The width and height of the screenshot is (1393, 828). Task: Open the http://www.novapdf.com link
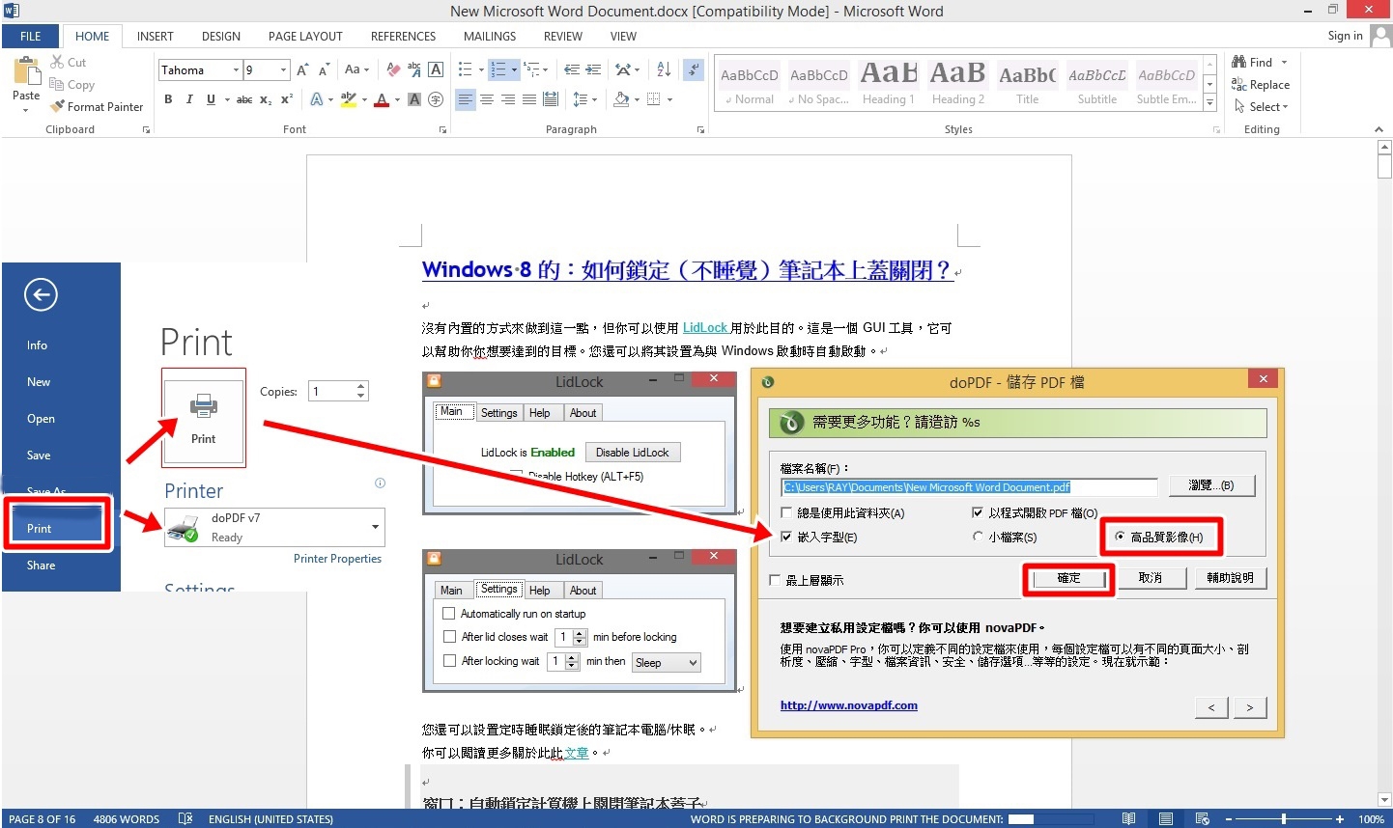click(849, 705)
